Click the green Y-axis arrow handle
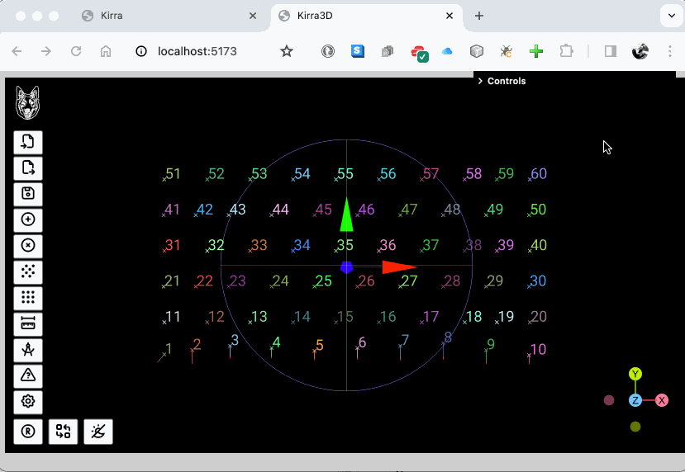 tap(346, 215)
